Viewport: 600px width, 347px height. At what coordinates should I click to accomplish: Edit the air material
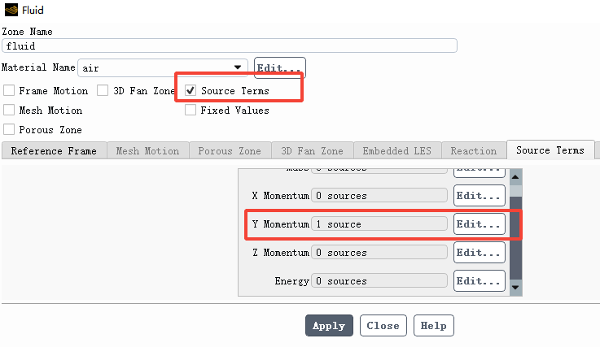point(280,68)
